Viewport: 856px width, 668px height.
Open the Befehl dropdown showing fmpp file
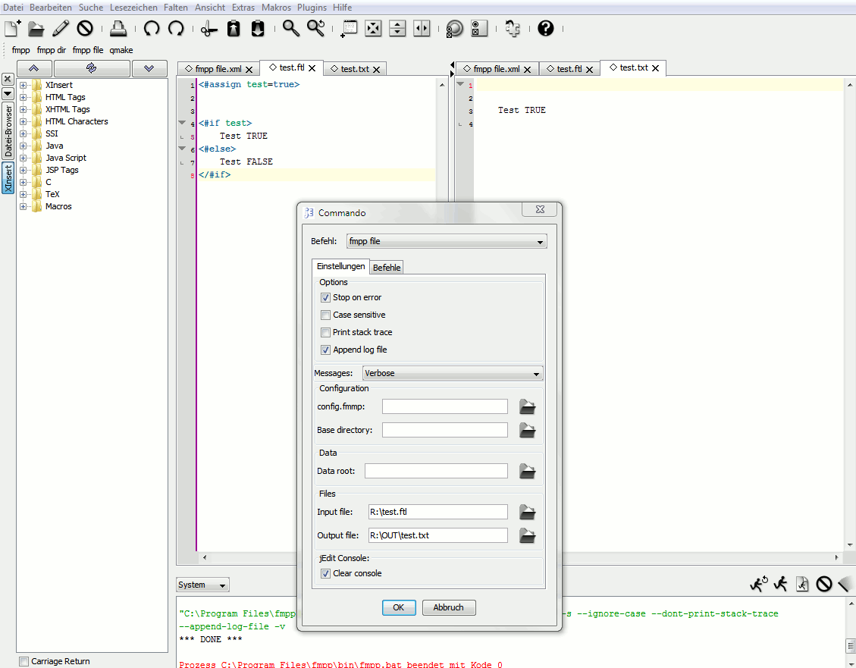[x=446, y=242]
